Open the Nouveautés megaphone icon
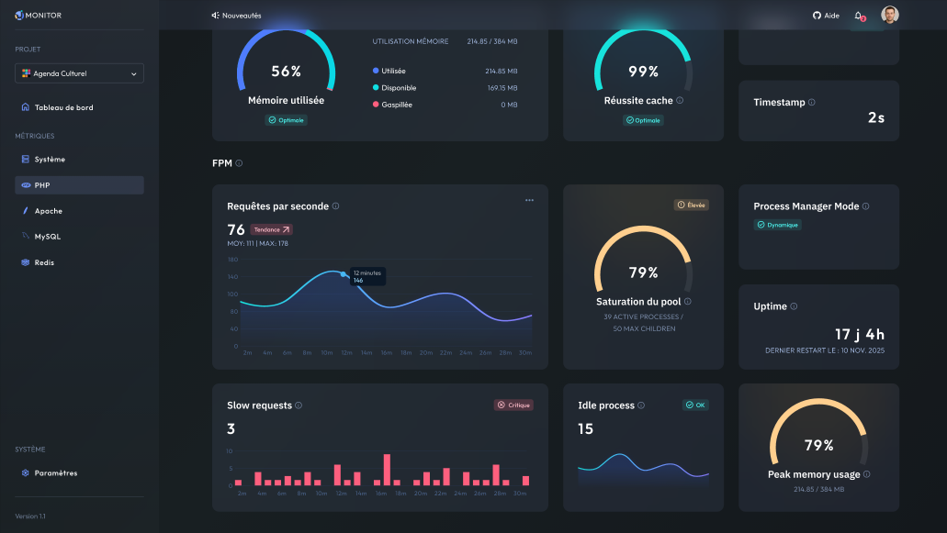 pos(215,15)
